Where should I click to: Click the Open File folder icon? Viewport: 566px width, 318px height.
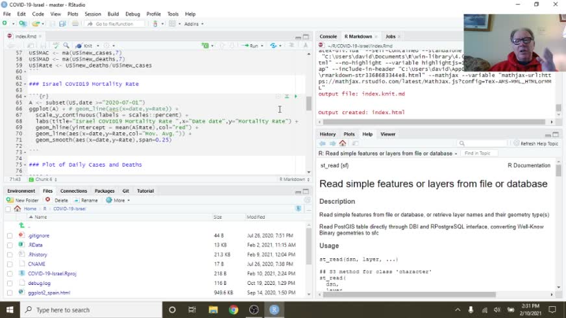[35, 24]
